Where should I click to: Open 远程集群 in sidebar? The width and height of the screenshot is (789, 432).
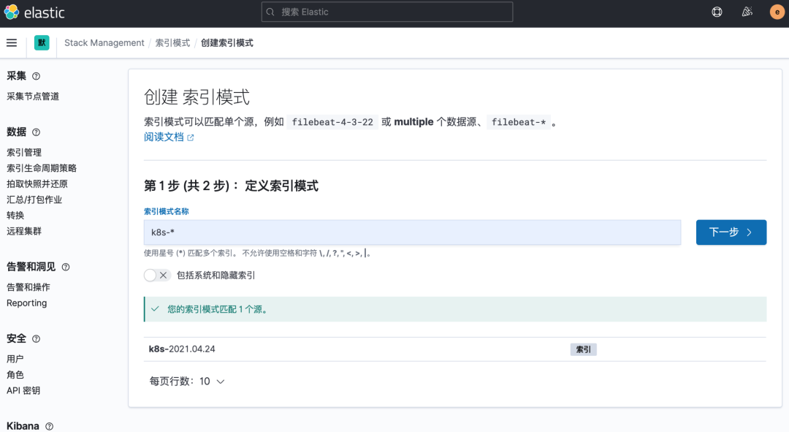point(24,231)
